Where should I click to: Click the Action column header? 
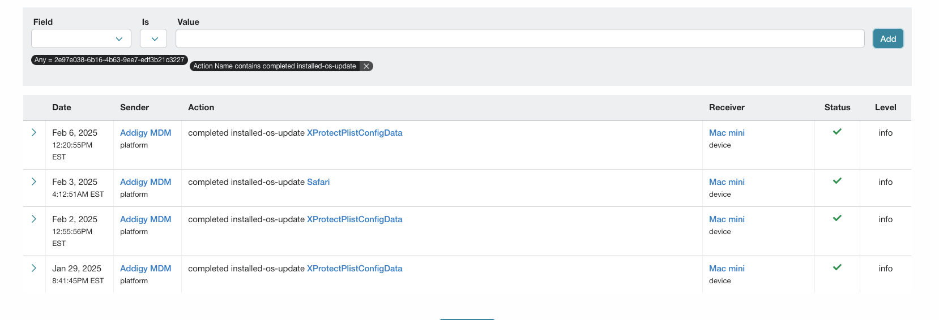tap(201, 107)
